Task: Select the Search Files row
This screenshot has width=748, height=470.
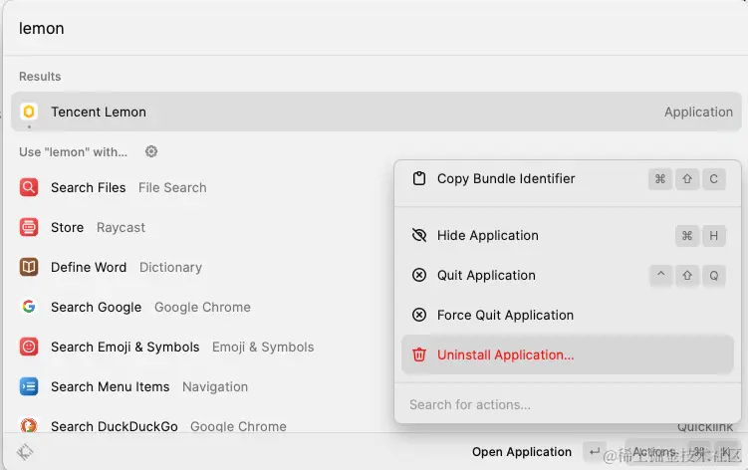Action: click(x=200, y=187)
